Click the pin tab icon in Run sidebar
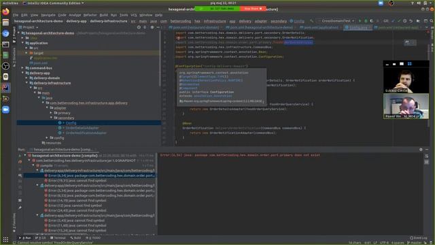This screenshot has height=245, width=435. click(x=20, y=208)
